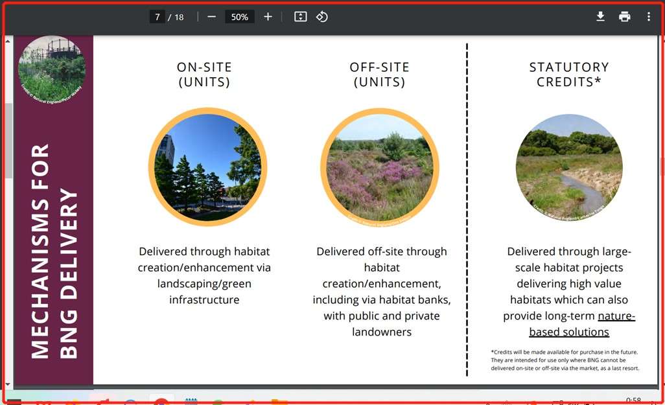The width and height of the screenshot is (665, 405).
Task: Click the MECHANISMS FOR BNG DELIVERY title
Action: pyautogui.click(x=54, y=251)
